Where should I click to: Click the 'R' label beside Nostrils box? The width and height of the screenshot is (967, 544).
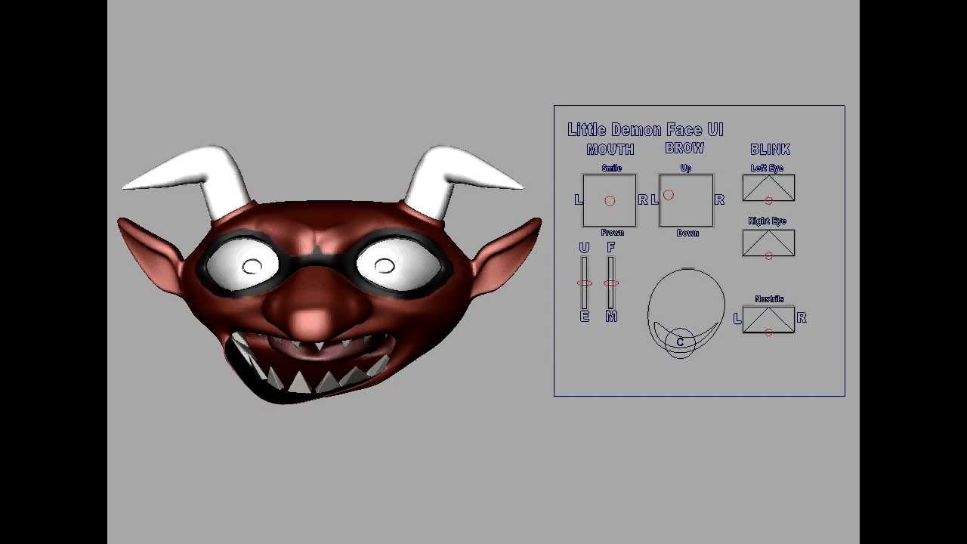click(802, 318)
